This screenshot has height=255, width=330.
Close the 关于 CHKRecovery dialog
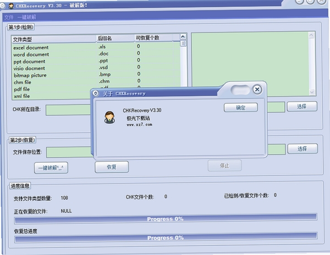257,90
